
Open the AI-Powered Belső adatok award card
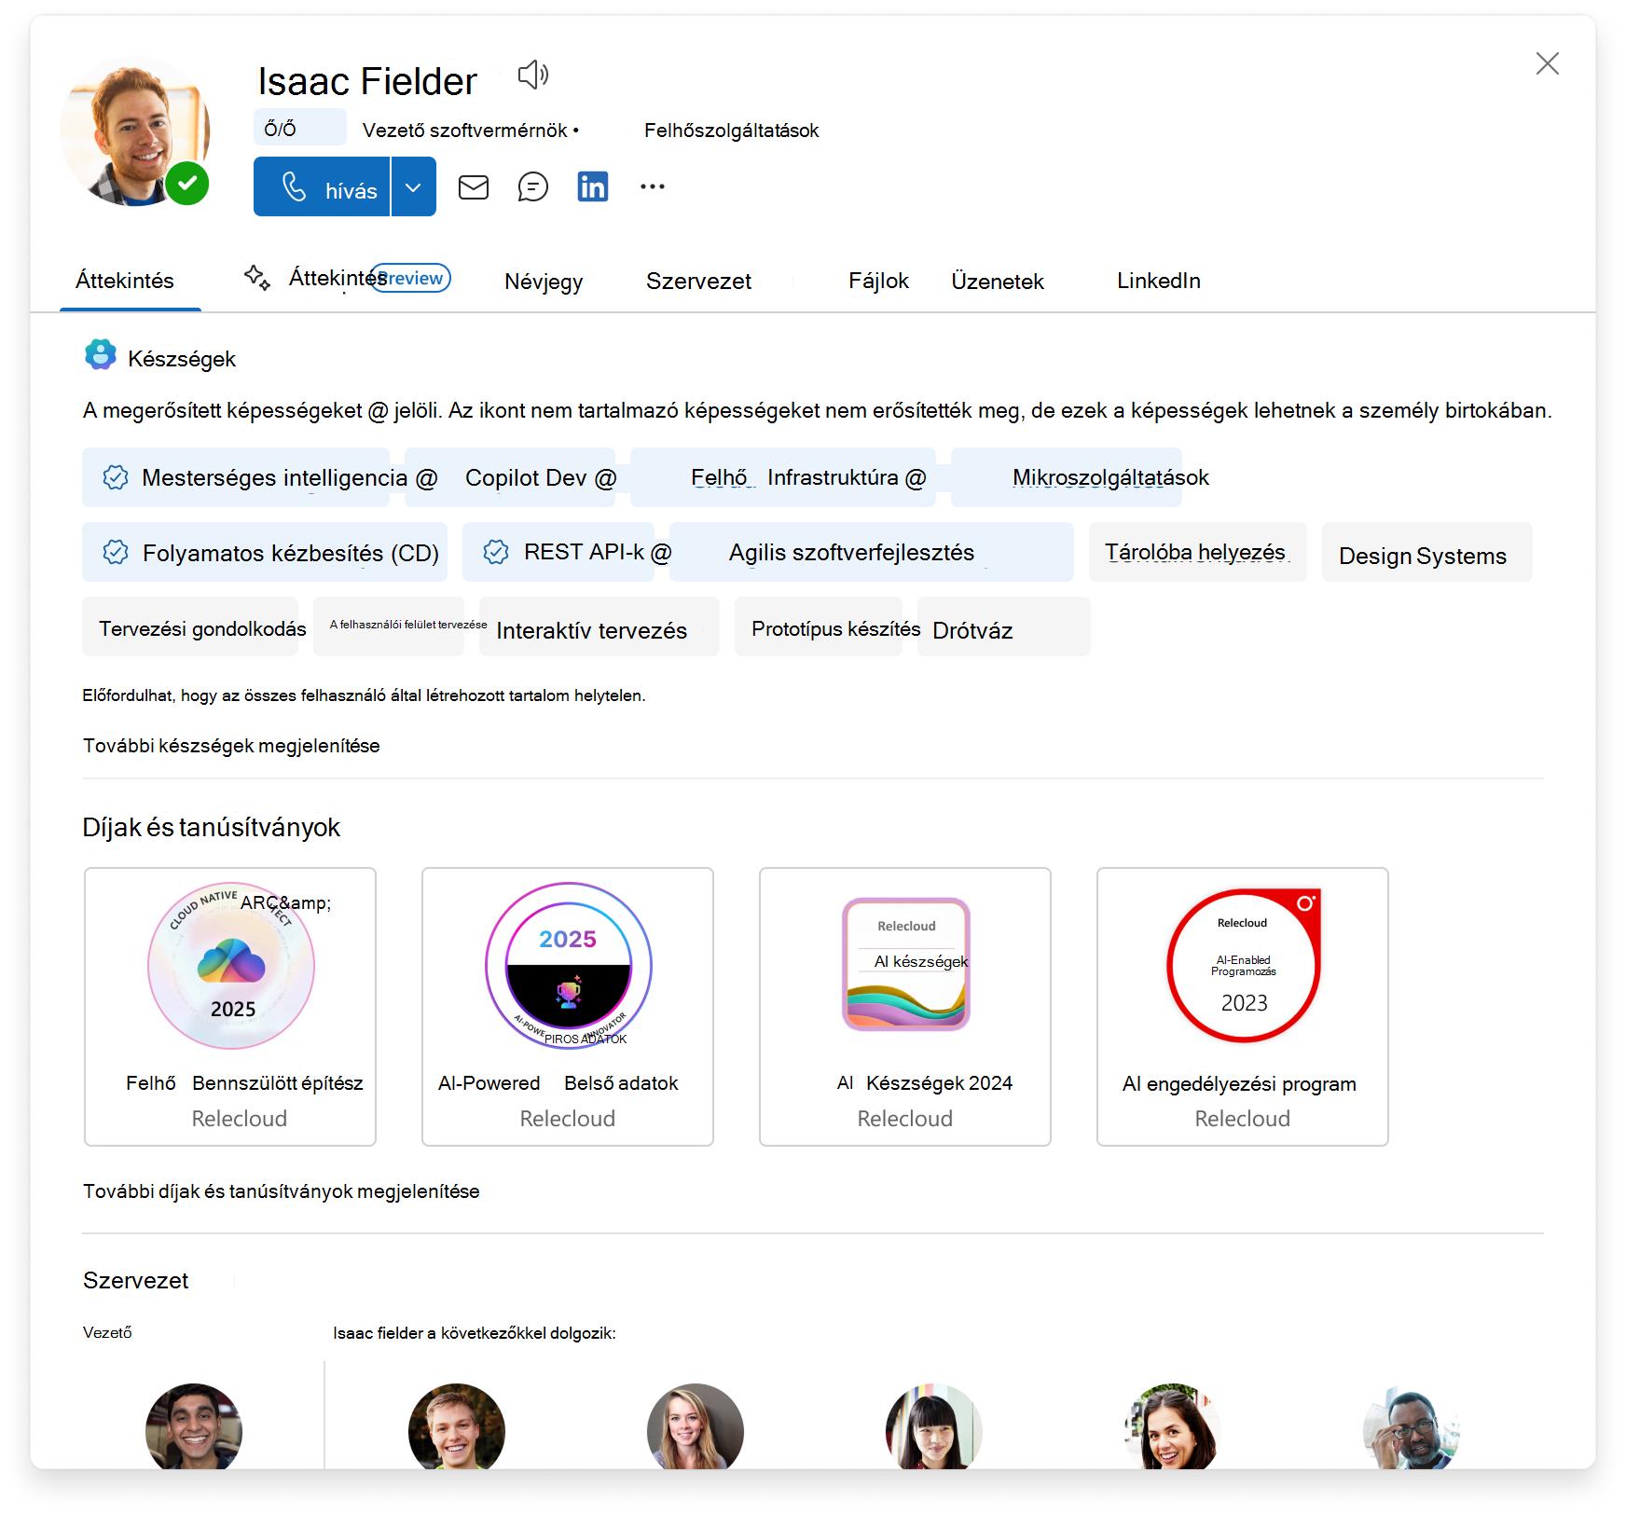coord(568,1007)
